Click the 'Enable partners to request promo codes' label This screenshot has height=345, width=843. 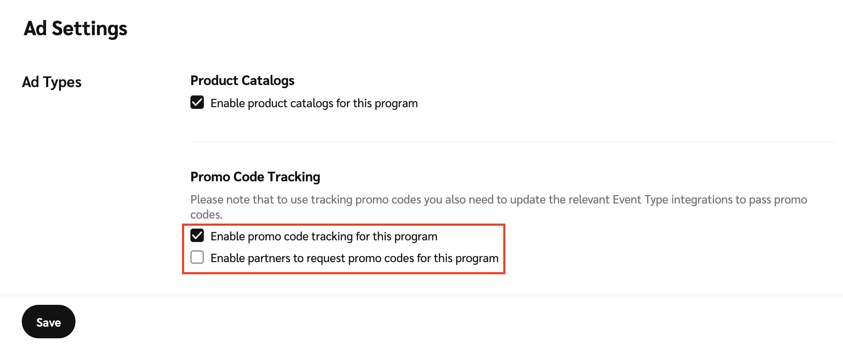coord(354,258)
